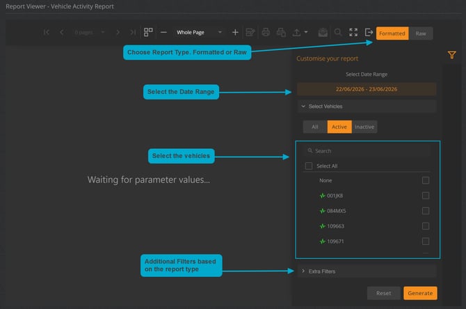This screenshot has height=309, width=466.
Task: Click the exit arrow icon beside Formatted
Action: 369,32
